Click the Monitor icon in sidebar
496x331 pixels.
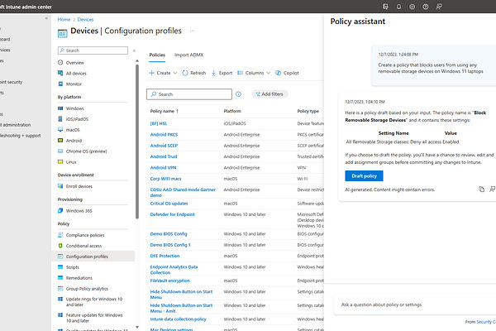tap(60, 84)
